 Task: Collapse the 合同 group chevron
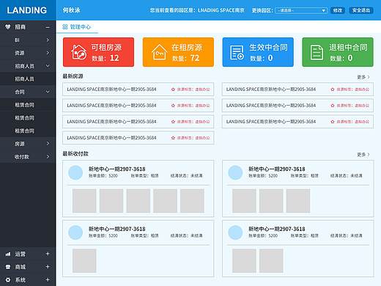[48, 92]
